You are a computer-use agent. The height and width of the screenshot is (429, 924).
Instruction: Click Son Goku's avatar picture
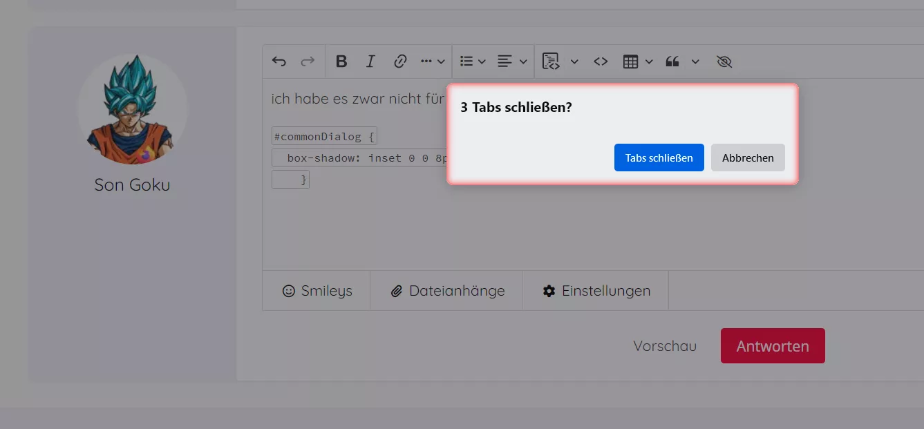click(x=132, y=109)
